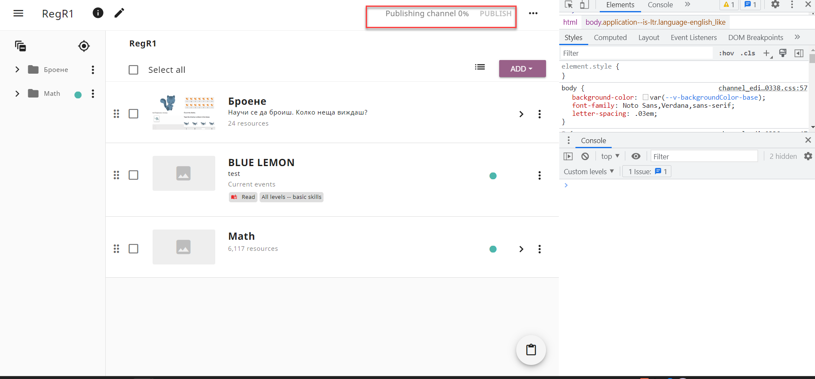Viewport: 815px width, 379px height.
Task: Click the PUBLISH button
Action: click(496, 14)
